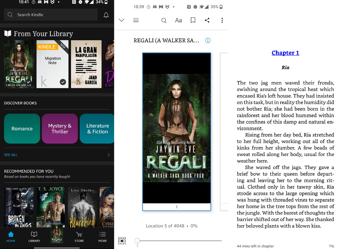341x249 pixels.
Task: Open the page grid overview icon
Action: (122, 241)
